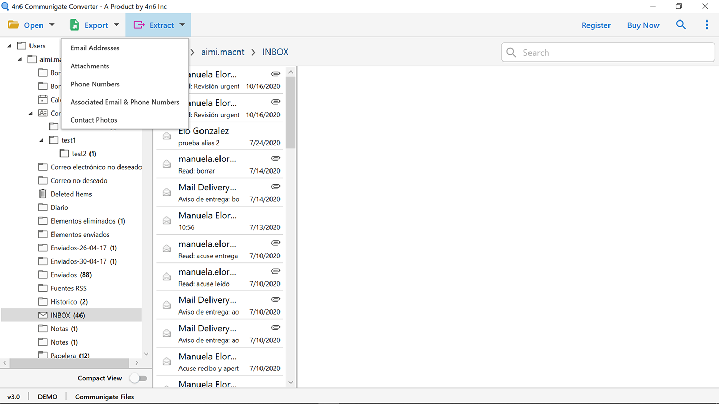Click envelope icon beside Read: acuse entrega message
This screenshot has height=404, width=719.
(x=167, y=249)
